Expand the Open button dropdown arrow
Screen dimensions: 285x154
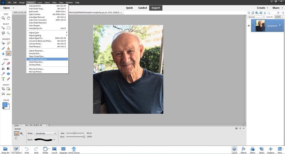tap(13, 8)
